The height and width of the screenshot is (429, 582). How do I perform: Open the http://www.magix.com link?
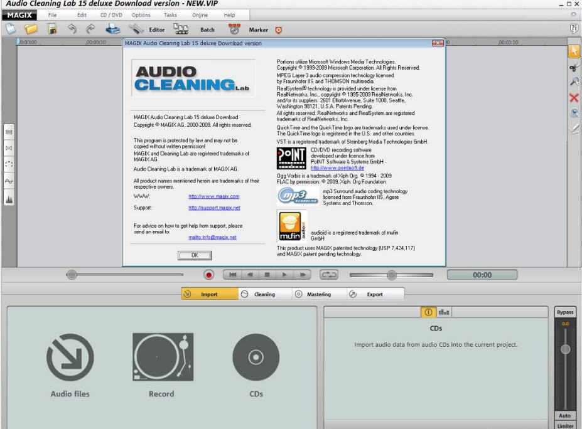[214, 196]
